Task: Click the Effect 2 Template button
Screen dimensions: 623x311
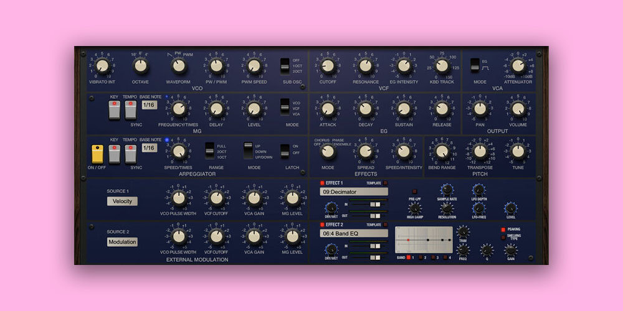Action: tap(386, 225)
